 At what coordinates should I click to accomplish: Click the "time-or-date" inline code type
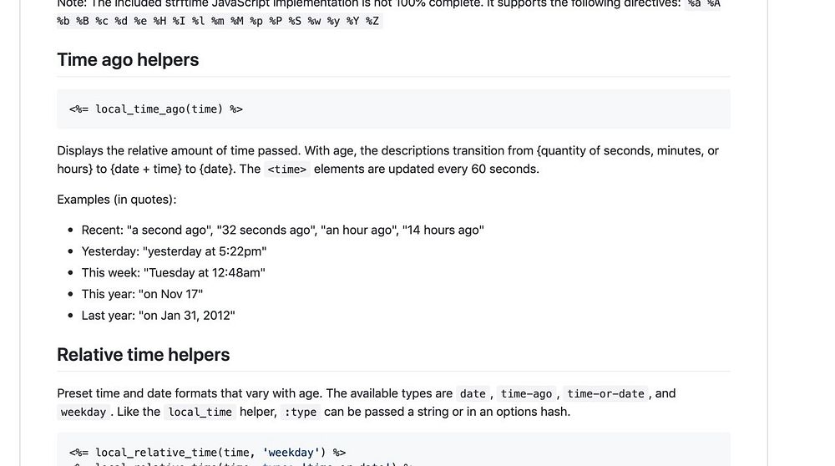click(x=605, y=393)
